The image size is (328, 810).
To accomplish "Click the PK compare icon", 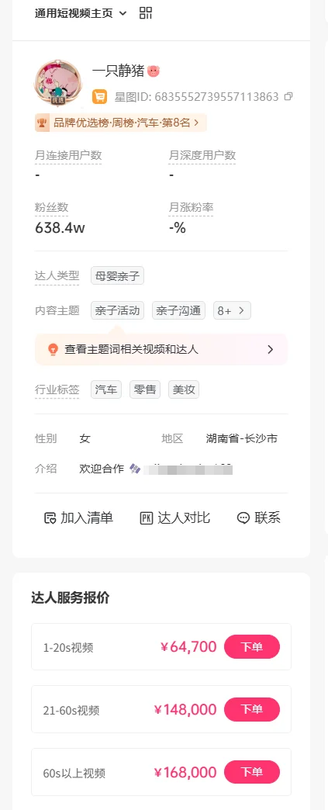I will (147, 518).
